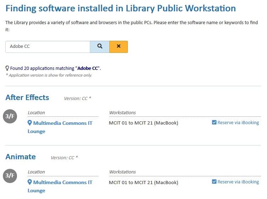The image size is (267, 199).
Task: Click the Animate location pin icon
Action: (x=29, y=182)
